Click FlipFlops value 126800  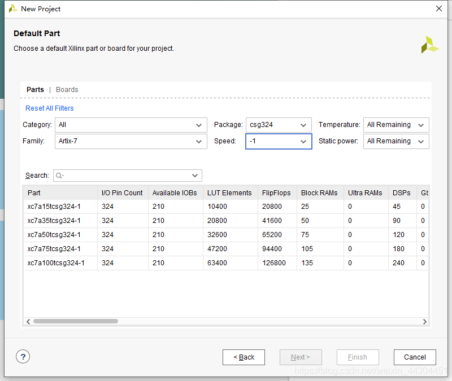(274, 263)
